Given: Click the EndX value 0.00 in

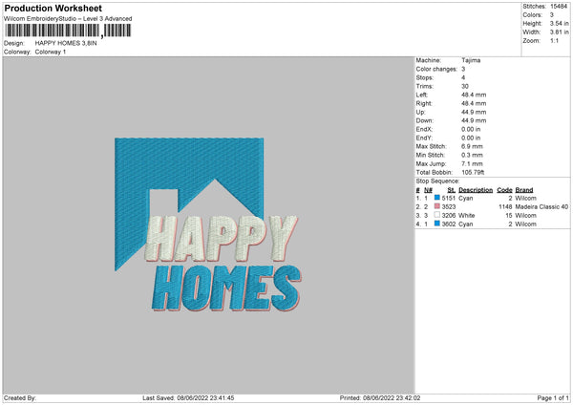Looking at the screenshot, I should (471, 129).
